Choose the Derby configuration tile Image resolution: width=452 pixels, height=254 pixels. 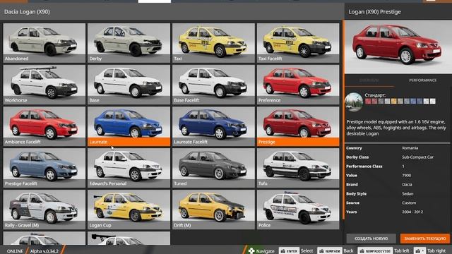tap(129, 43)
